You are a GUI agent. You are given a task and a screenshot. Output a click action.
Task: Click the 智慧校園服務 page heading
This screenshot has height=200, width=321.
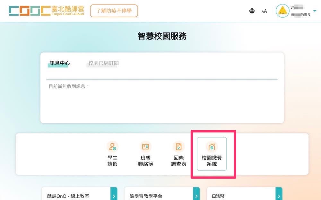click(x=162, y=36)
